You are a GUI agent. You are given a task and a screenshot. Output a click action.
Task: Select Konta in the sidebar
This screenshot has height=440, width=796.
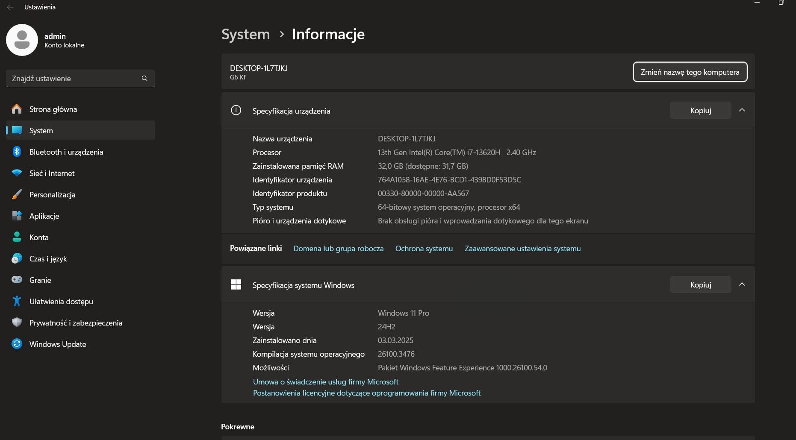coord(80,237)
